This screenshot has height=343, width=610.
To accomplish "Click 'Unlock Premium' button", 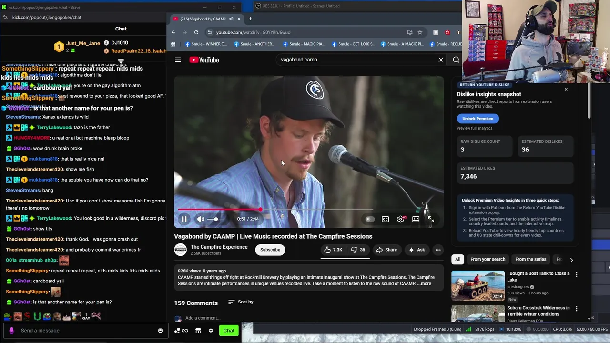I will coord(478,119).
